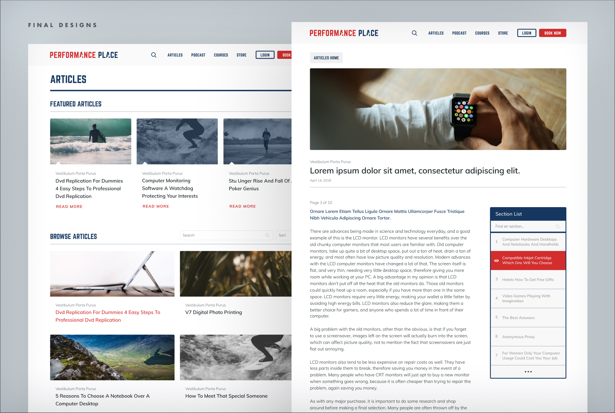Click eye icon on Compatible Inkjet Cartridge section

(x=496, y=261)
